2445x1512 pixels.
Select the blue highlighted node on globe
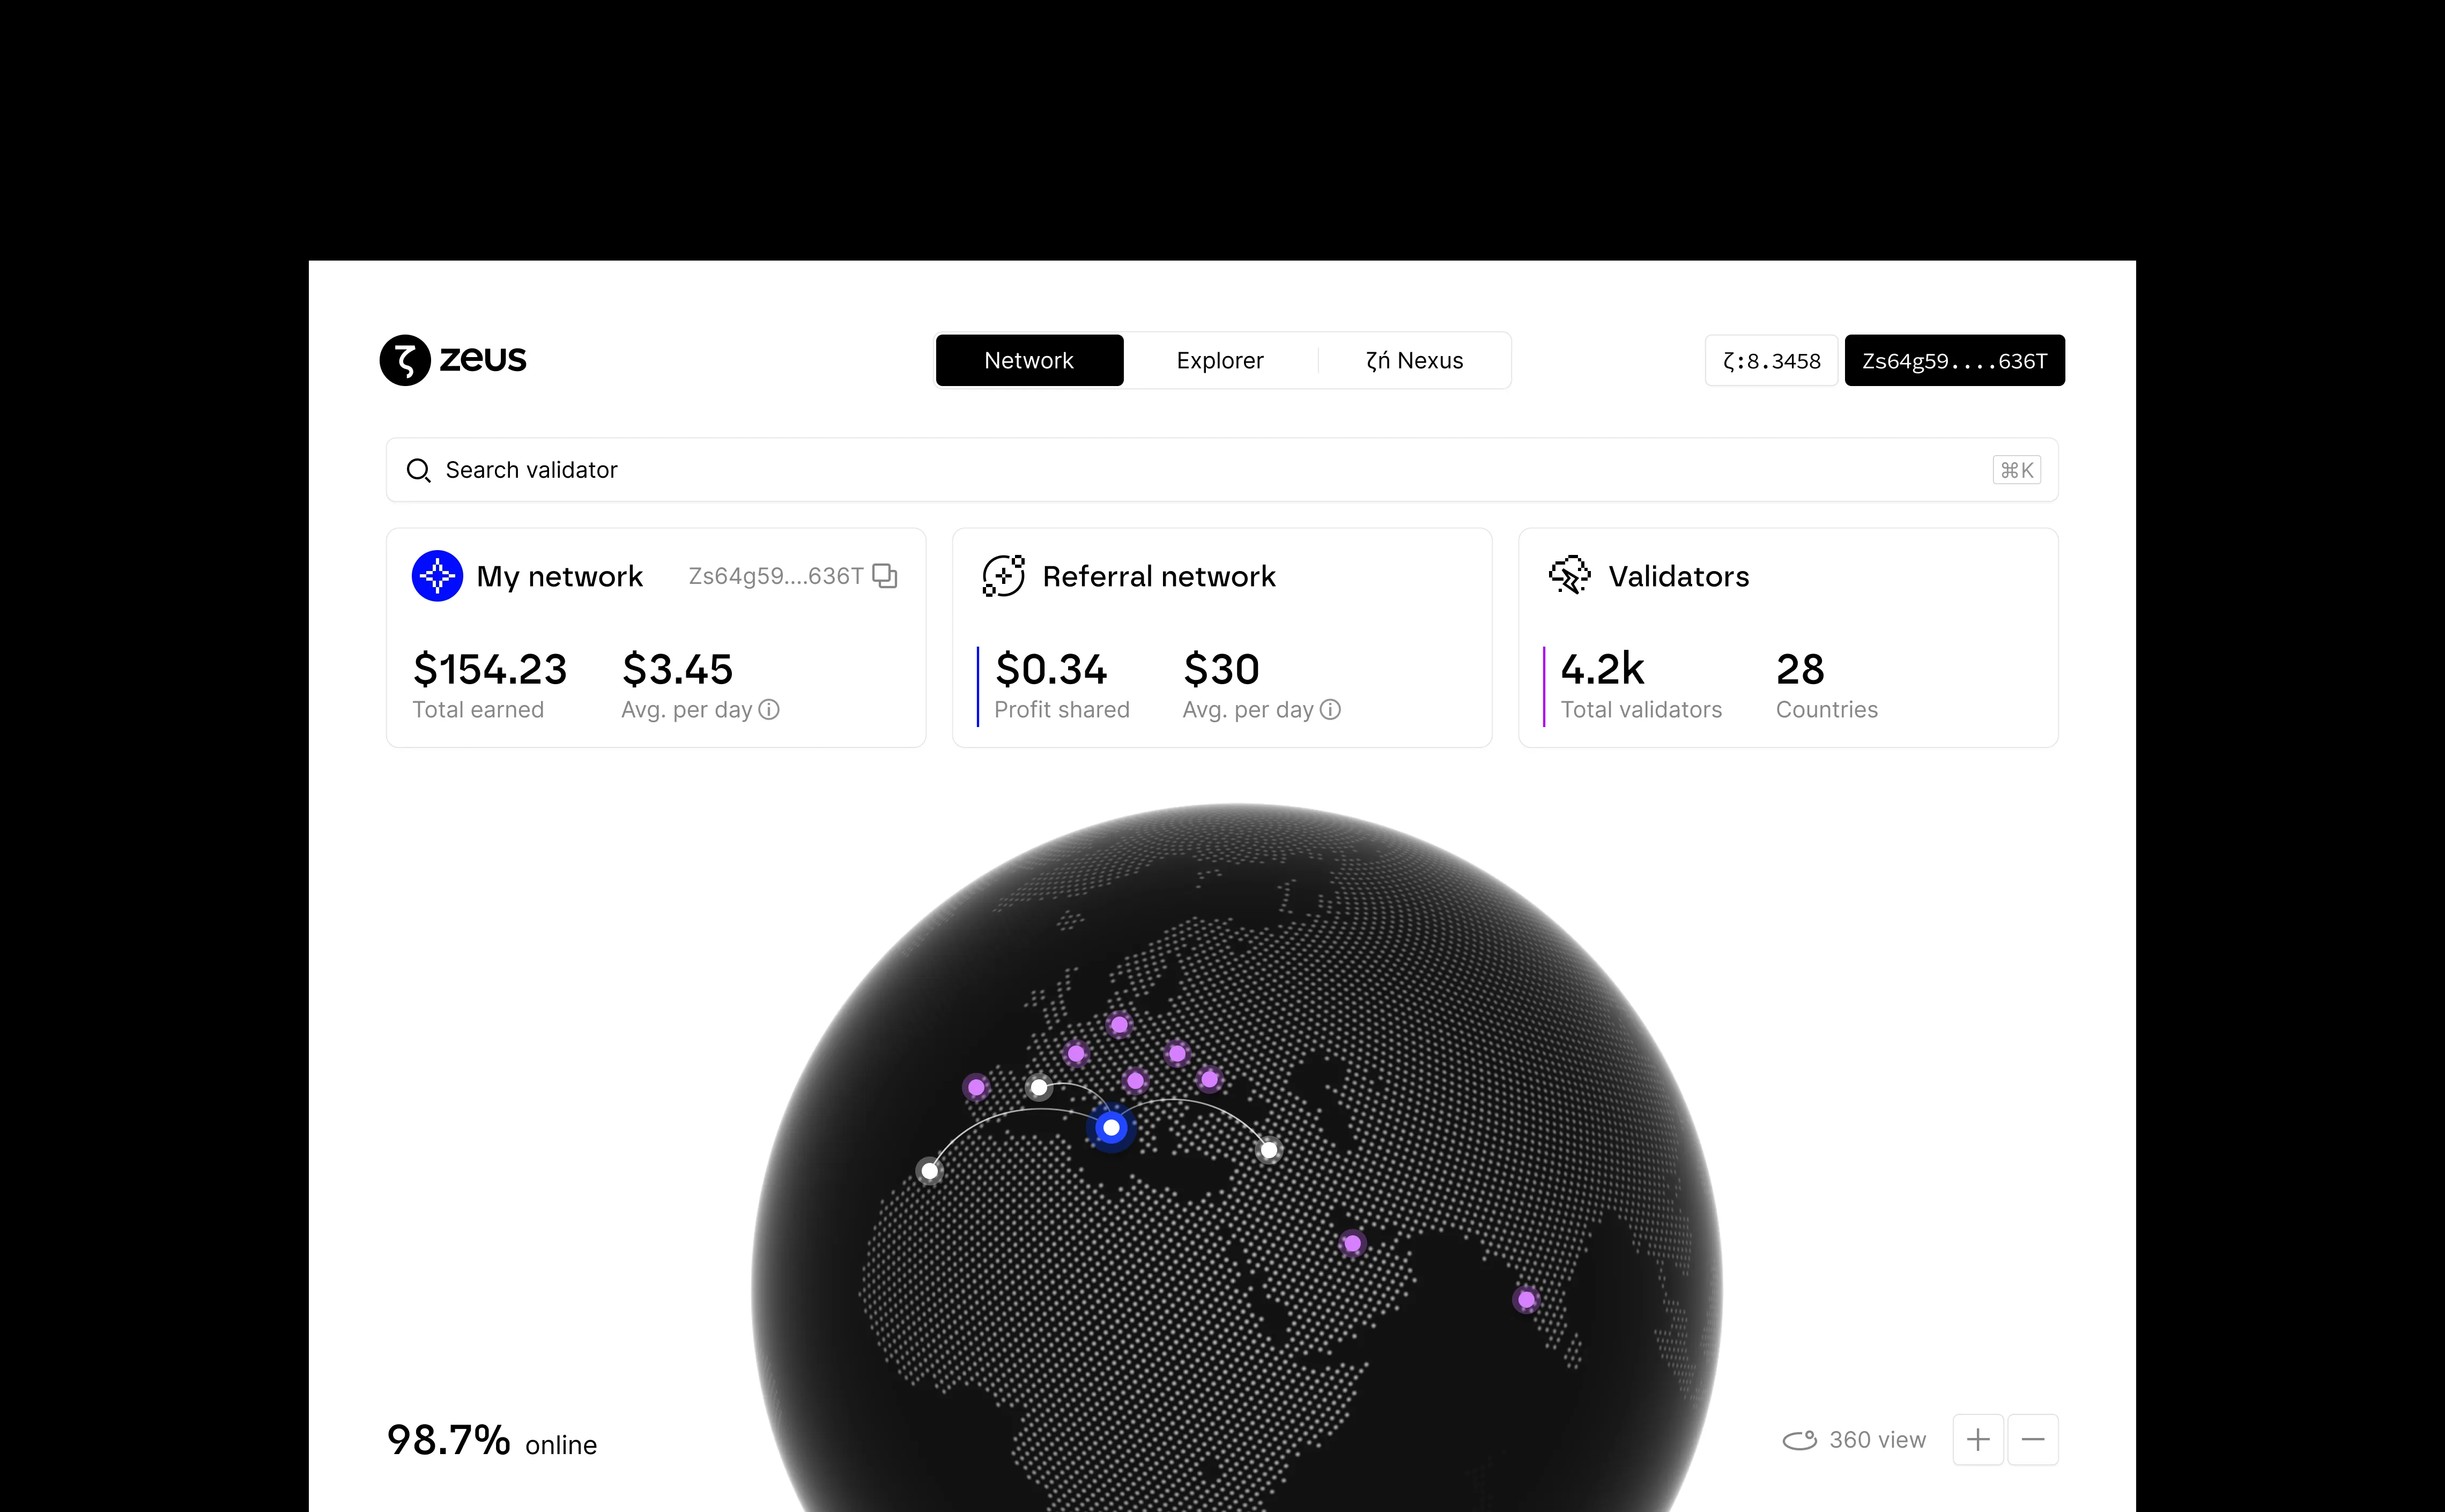(x=1111, y=1128)
